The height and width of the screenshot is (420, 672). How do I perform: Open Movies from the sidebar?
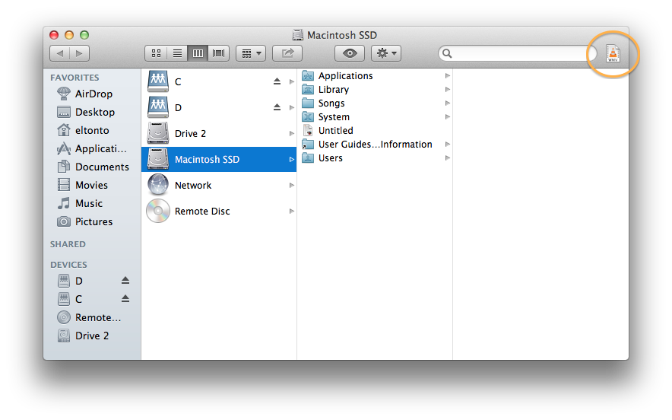(82, 185)
